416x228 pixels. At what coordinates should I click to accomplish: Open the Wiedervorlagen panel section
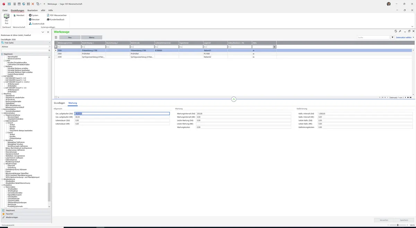coord(26,217)
